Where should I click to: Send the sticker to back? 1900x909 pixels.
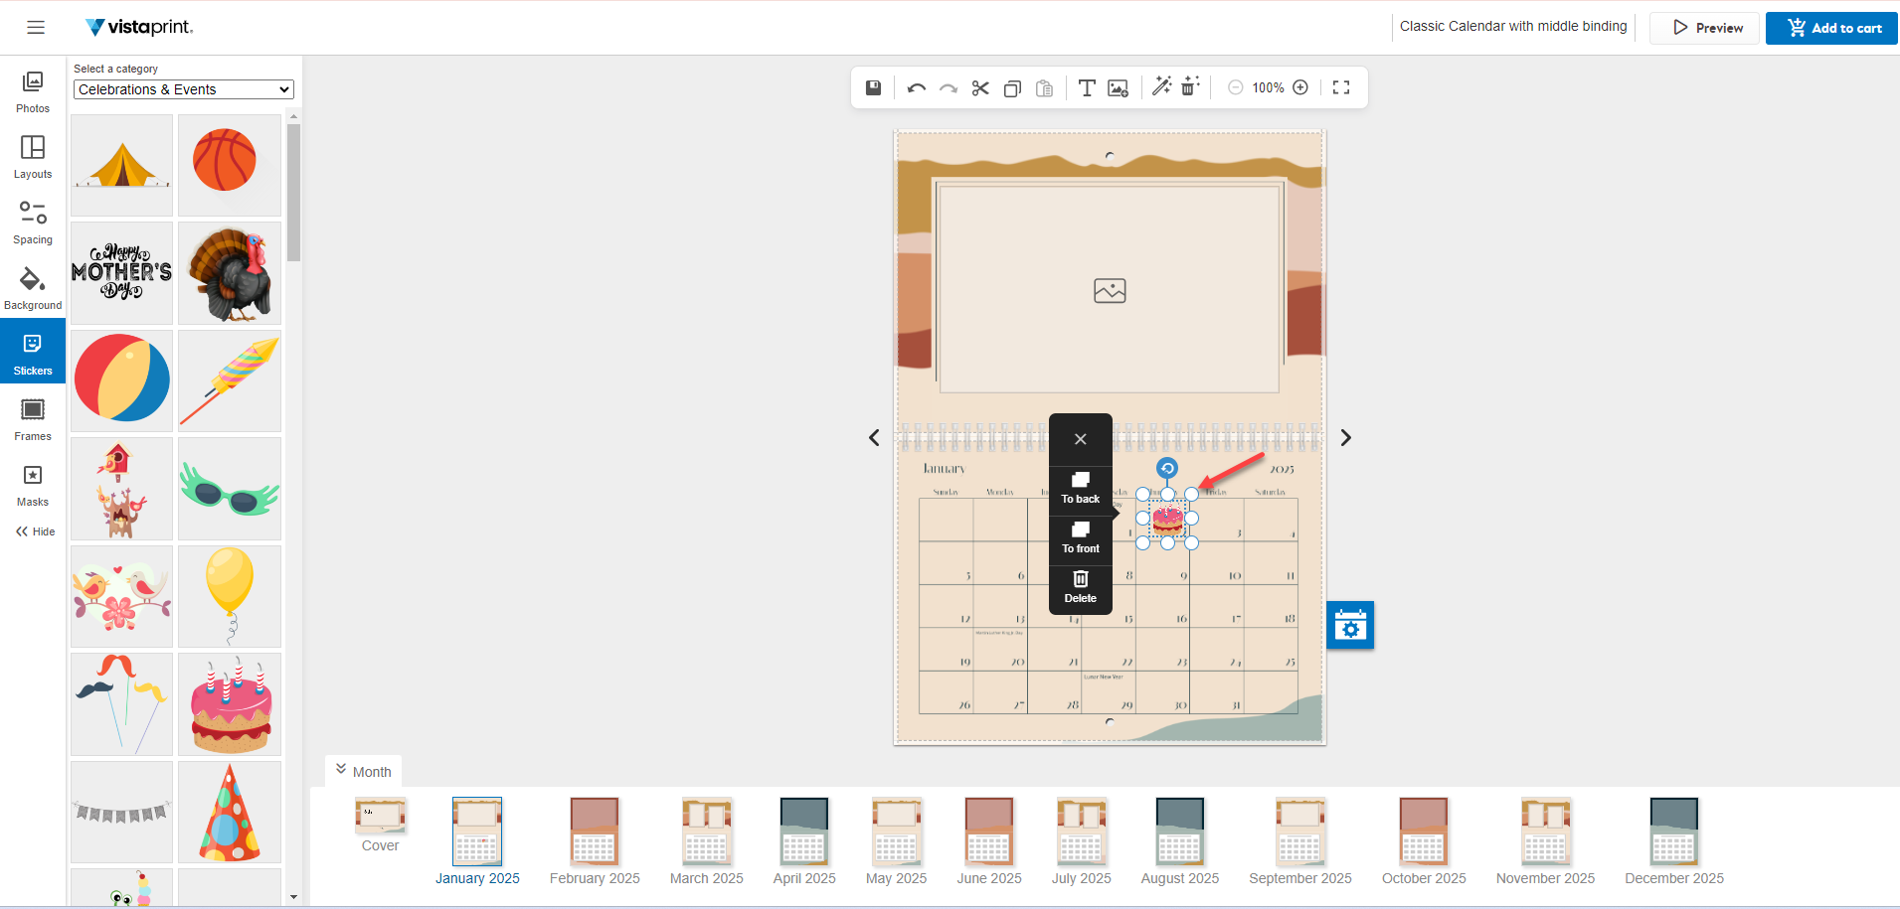pyautogui.click(x=1081, y=489)
